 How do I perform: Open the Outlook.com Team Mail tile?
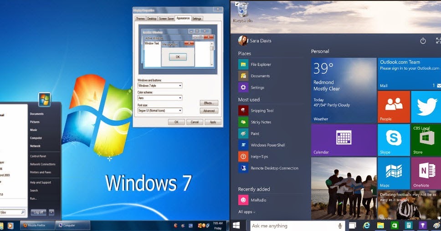point(409,74)
